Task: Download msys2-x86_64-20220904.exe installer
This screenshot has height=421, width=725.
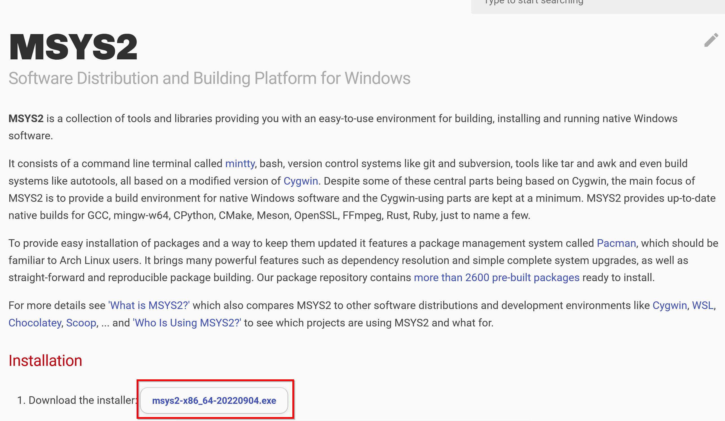Action: pos(214,400)
